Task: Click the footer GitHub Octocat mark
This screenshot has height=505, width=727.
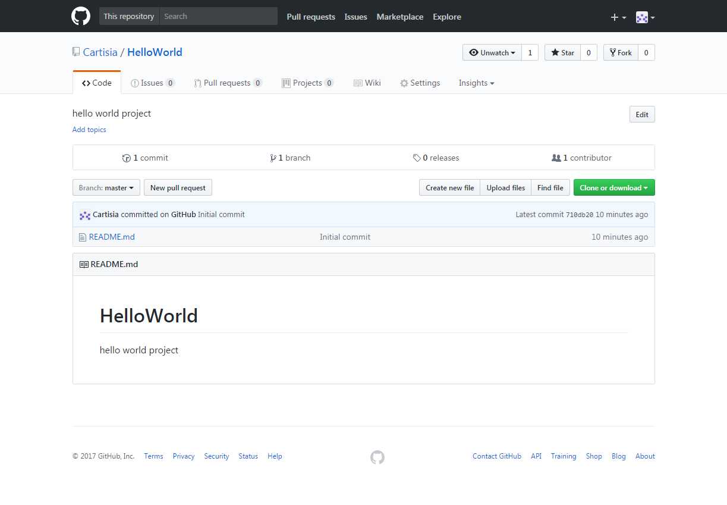Action: 377,457
